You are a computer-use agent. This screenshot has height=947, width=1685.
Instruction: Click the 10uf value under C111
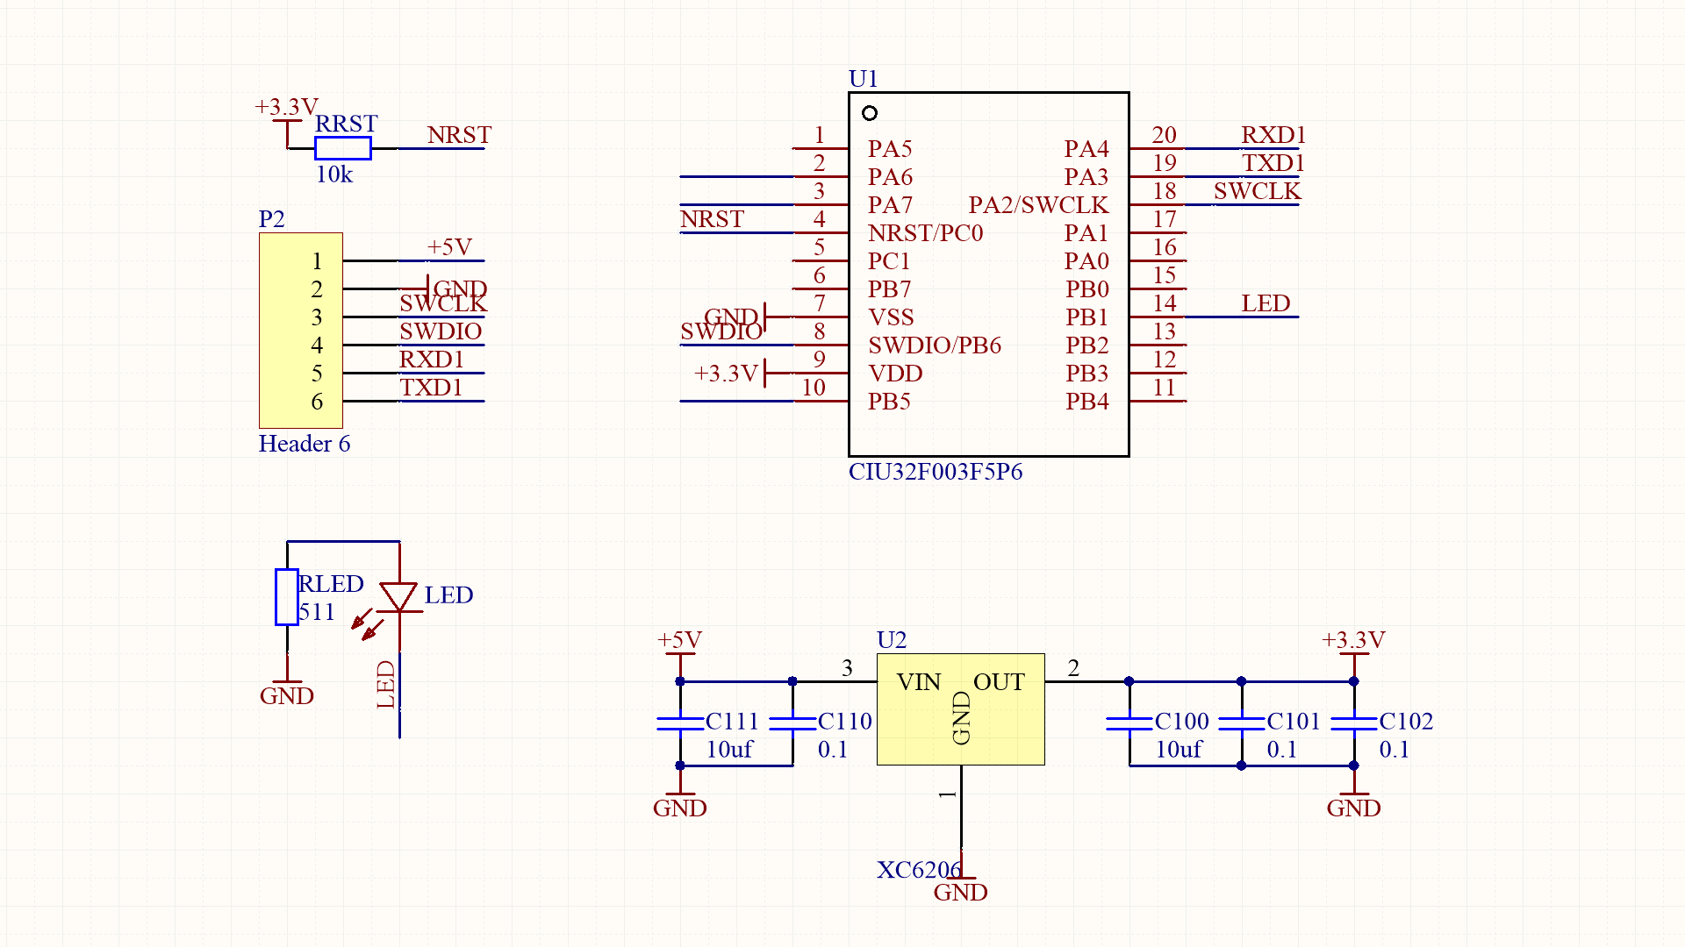[729, 750]
